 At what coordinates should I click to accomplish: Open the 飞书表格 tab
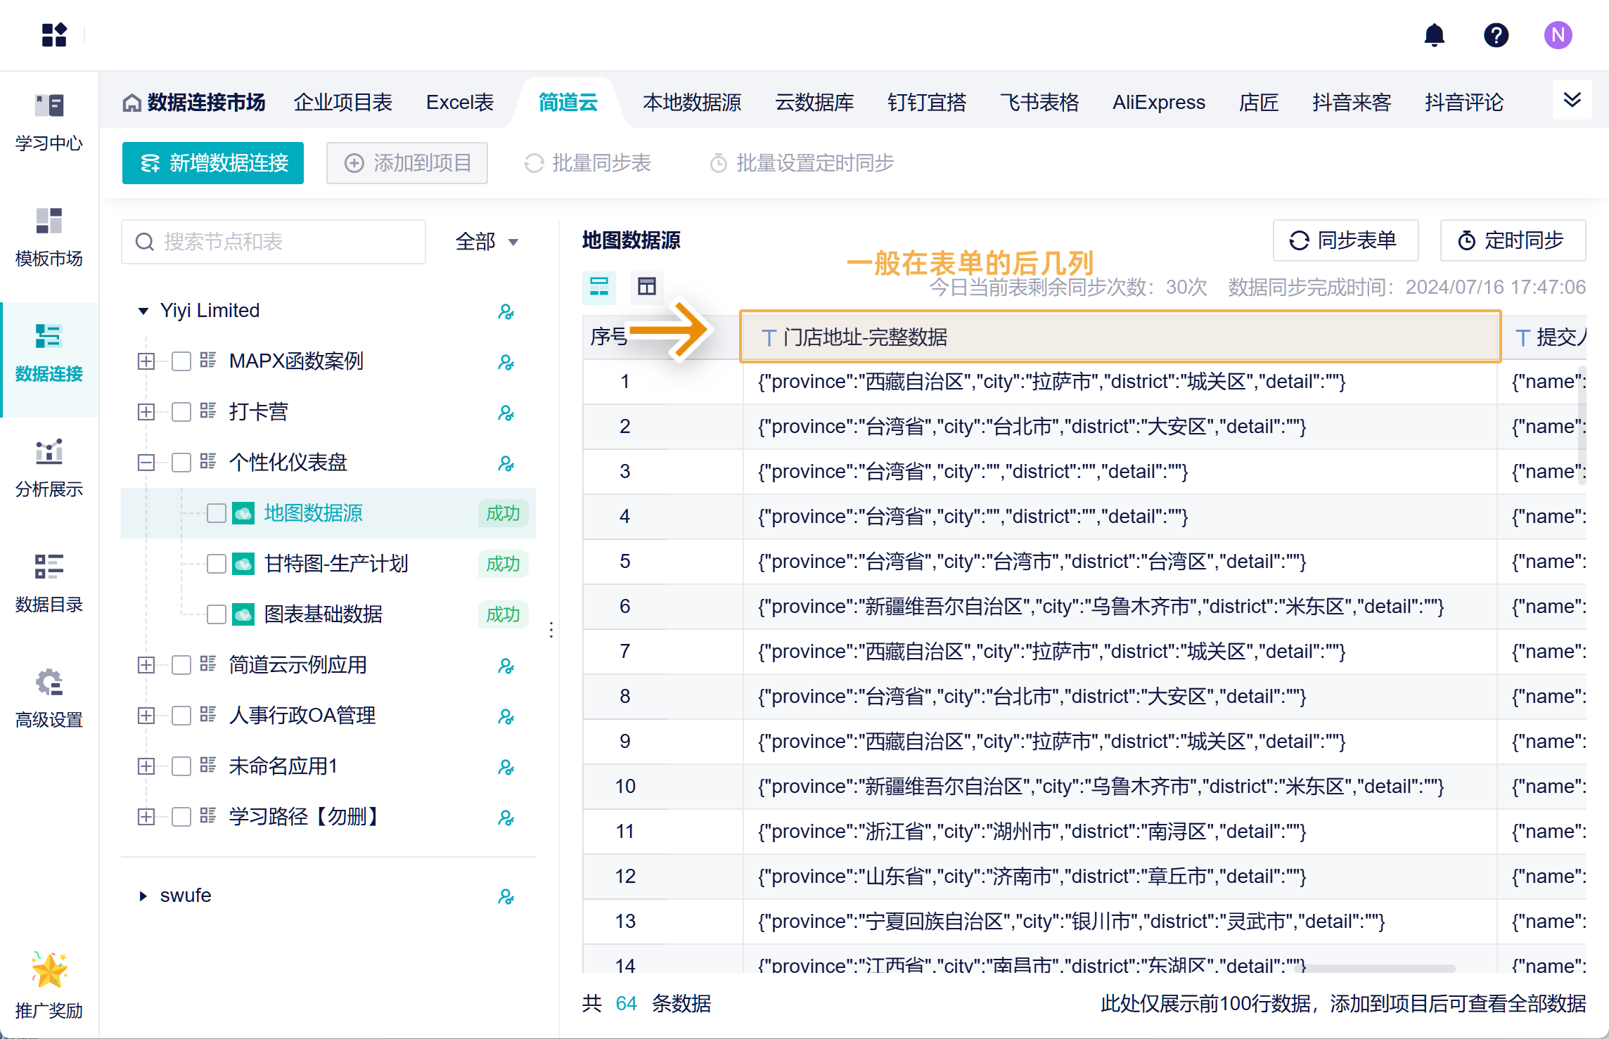1039,103
